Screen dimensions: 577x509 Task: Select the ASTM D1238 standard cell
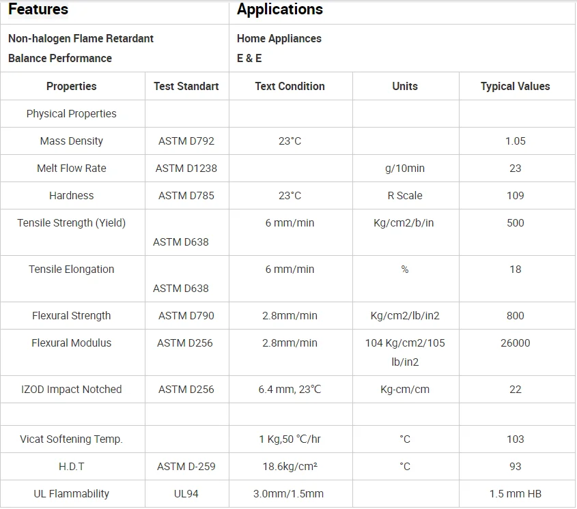point(186,169)
